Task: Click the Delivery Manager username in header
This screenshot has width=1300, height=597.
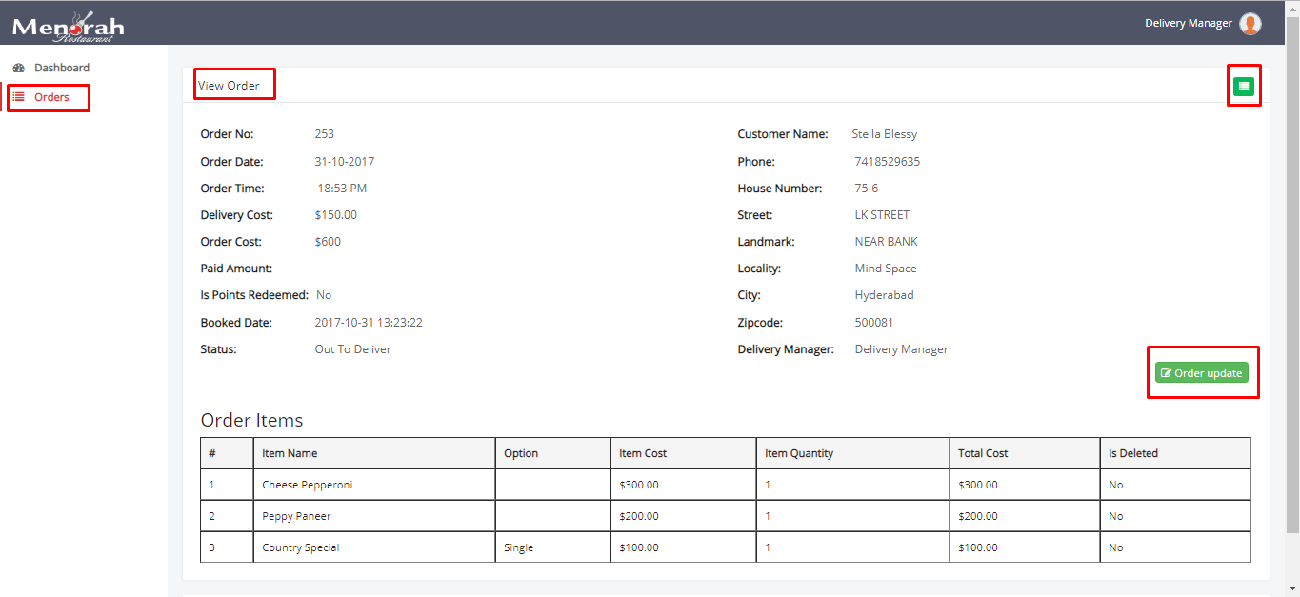Action: pos(1188,23)
